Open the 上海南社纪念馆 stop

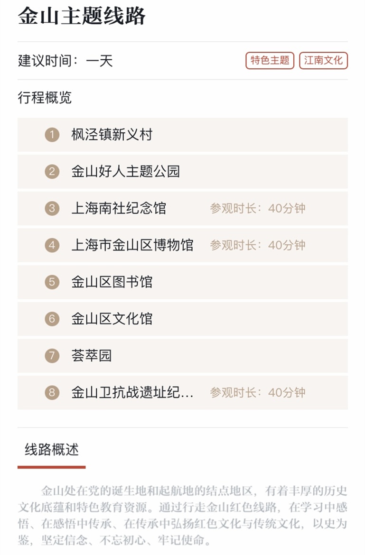[183, 208]
